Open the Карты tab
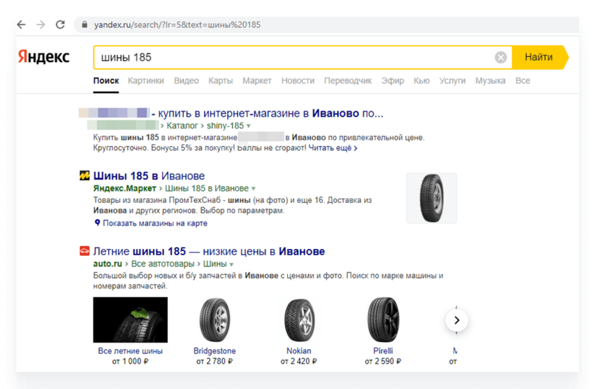The image size is (595, 389). [x=221, y=81]
